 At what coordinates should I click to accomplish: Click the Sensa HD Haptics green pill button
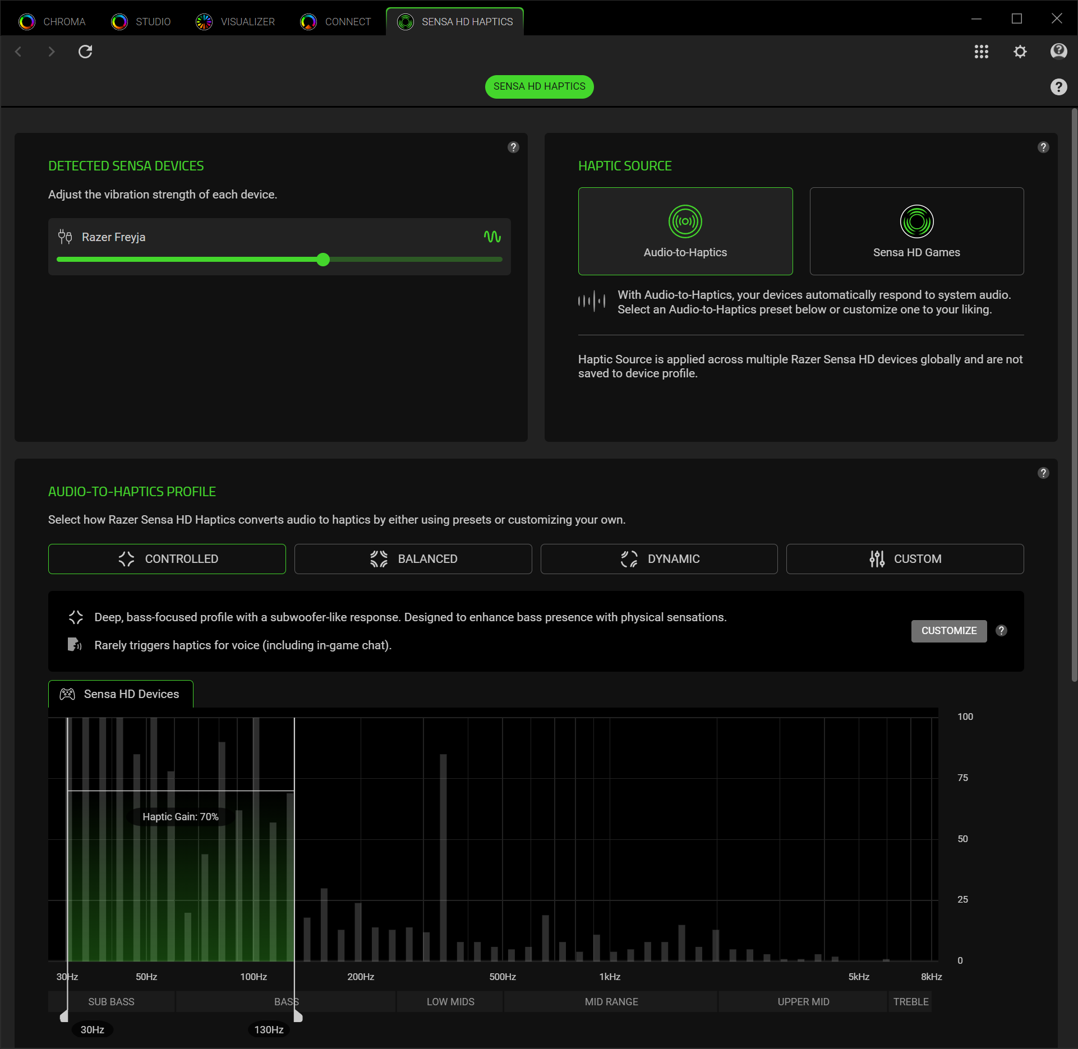pos(539,86)
